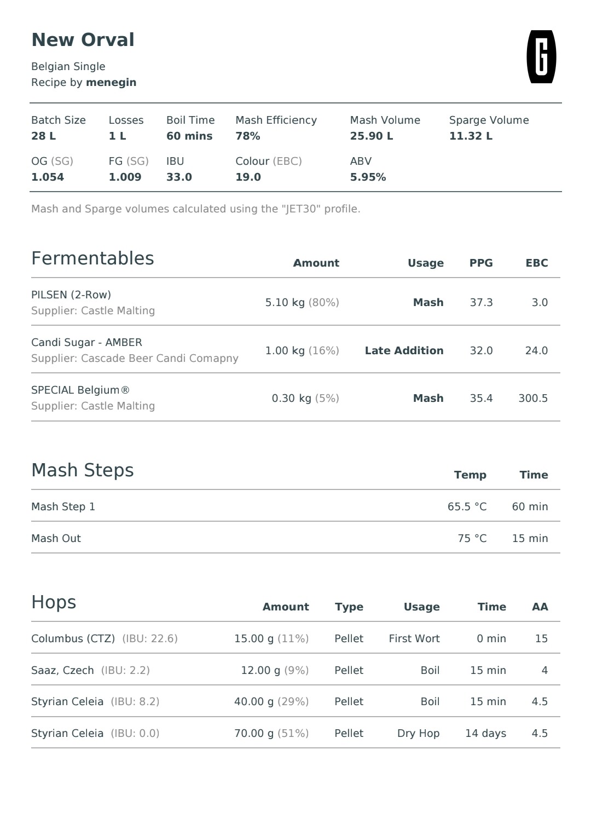Screen dimensions: 591x836
Task: Click the Batch Size value 28 L
Action: [x=44, y=136]
